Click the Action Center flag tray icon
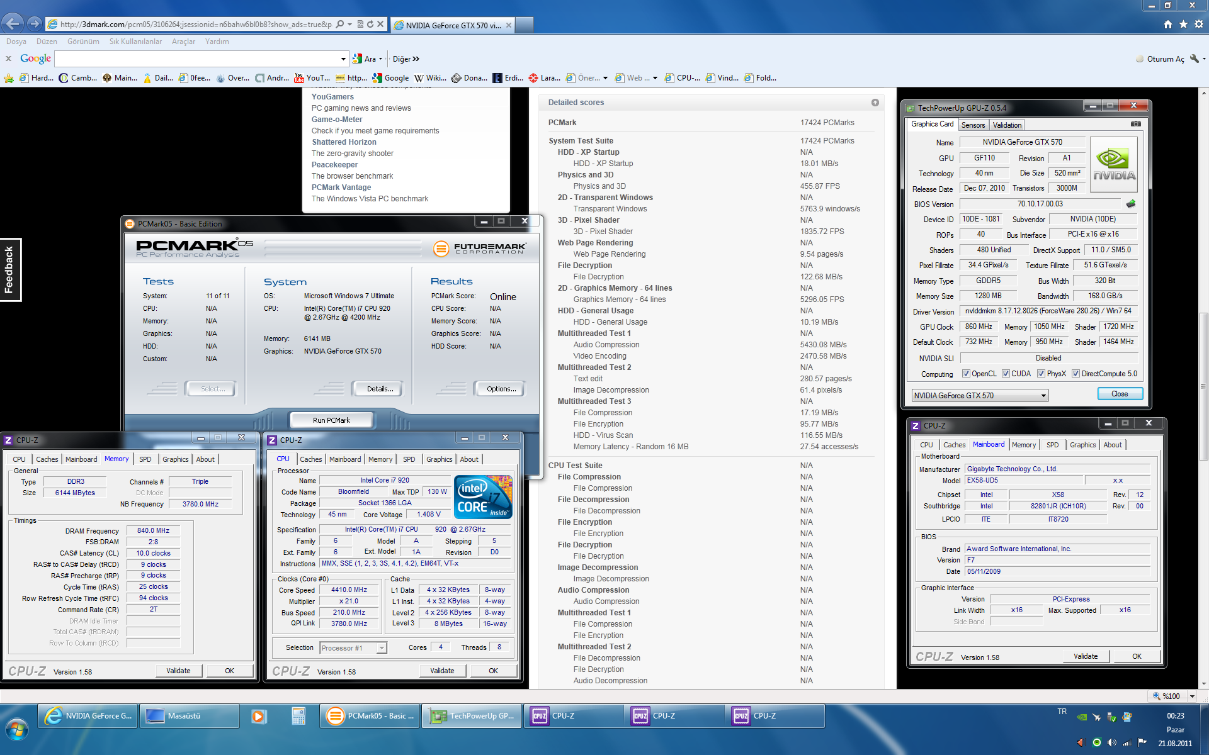Screen dimensions: 1209x755 pos(1142,742)
